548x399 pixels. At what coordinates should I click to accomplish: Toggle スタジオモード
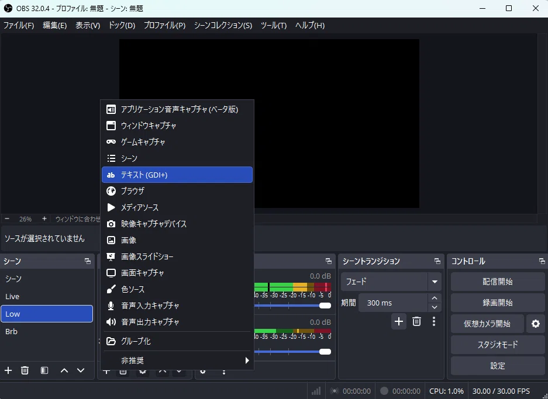click(498, 345)
